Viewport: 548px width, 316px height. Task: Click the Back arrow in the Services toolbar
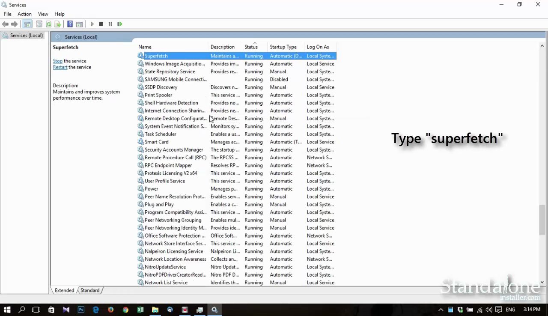[5, 24]
